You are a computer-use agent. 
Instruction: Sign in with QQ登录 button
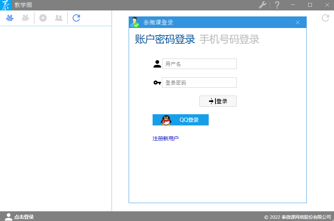click(x=181, y=120)
